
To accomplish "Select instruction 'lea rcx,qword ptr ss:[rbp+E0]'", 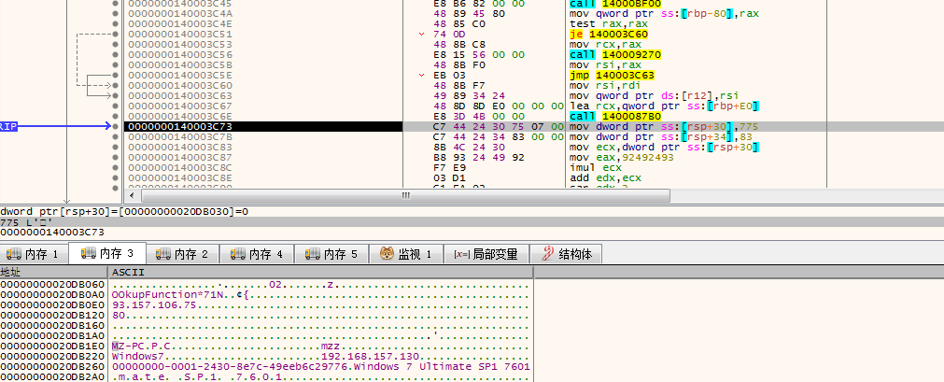I will [x=664, y=106].
